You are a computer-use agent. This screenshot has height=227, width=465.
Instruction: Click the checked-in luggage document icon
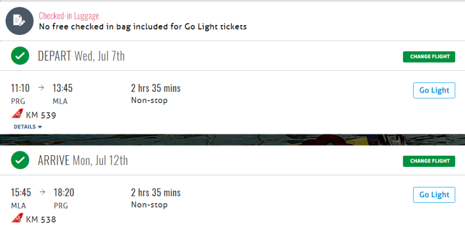19,21
